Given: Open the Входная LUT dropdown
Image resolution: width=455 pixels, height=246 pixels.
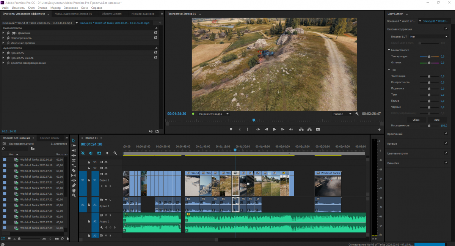Looking at the screenshot, I should point(428,36).
